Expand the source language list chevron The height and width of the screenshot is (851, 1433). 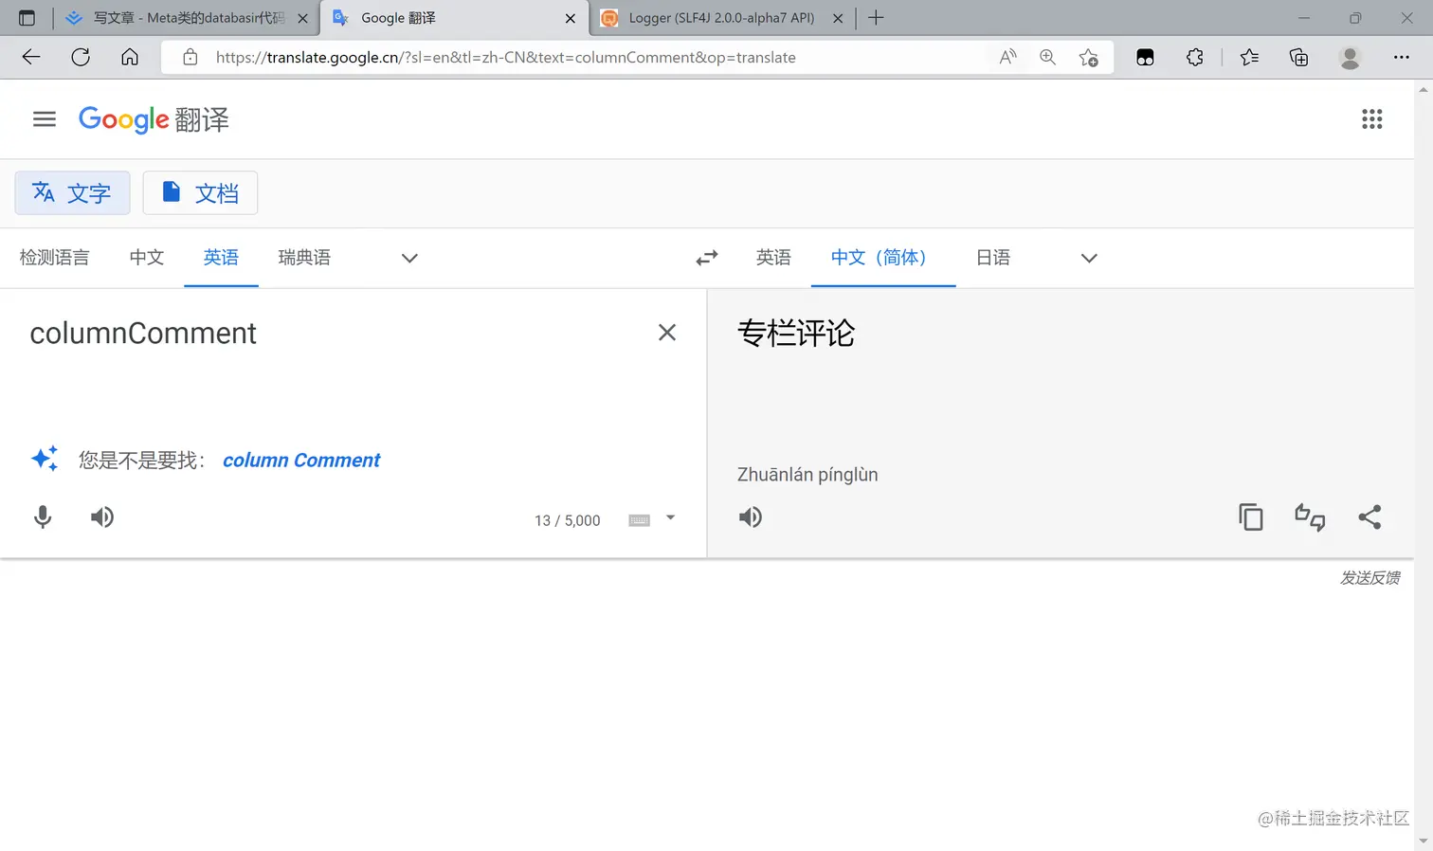tap(409, 258)
